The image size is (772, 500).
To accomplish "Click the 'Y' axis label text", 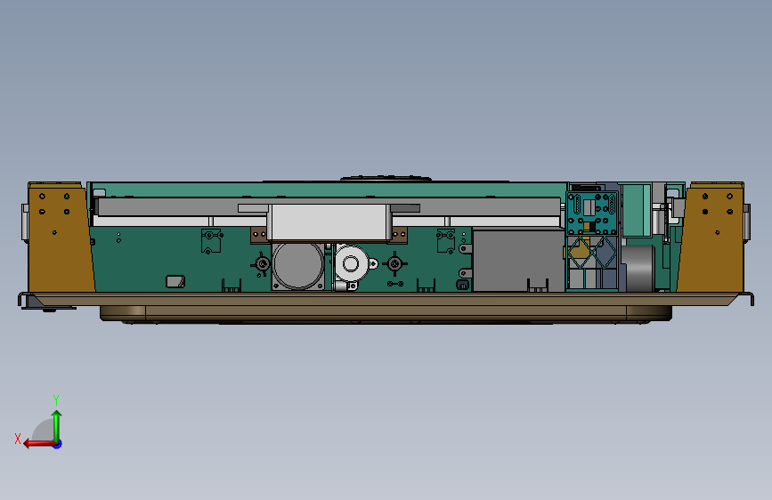I will point(56,399).
